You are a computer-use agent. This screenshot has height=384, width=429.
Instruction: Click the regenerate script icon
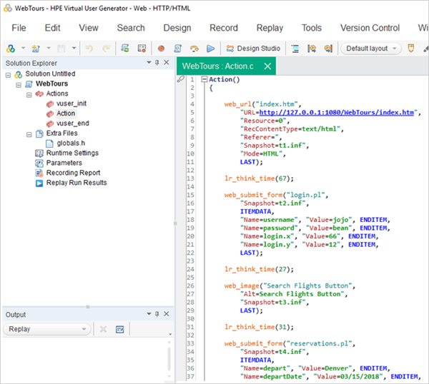tap(125, 49)
